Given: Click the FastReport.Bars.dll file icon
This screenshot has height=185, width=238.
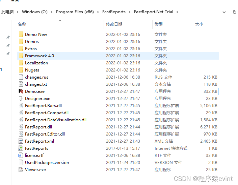Looking at the screenshot, I should [x=21, y=105].
